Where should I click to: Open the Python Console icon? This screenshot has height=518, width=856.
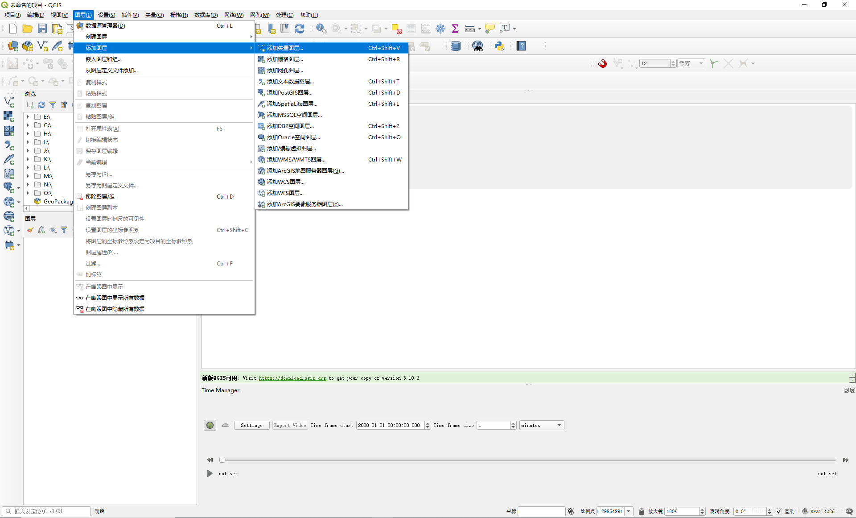click(499, 46)
